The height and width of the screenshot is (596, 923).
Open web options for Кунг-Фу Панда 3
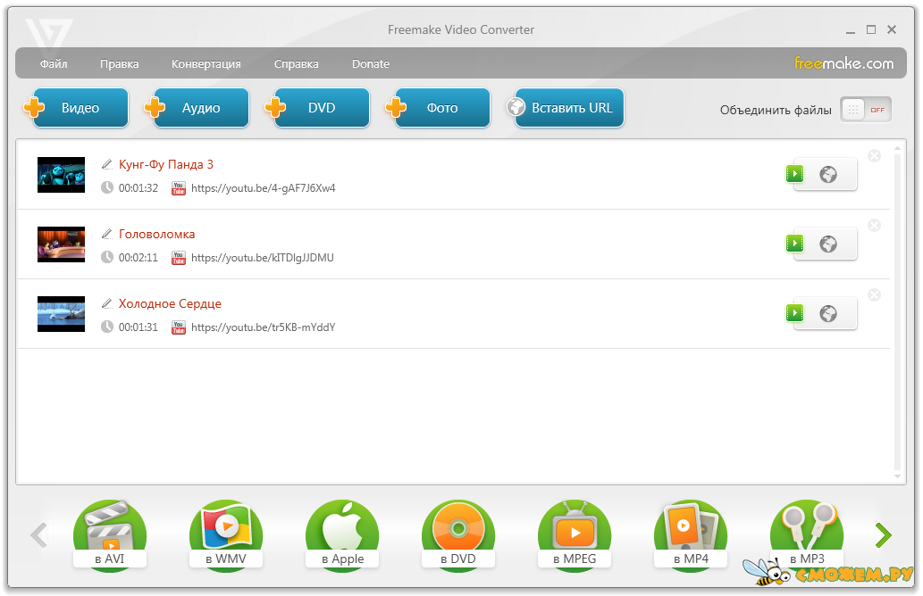828,175
